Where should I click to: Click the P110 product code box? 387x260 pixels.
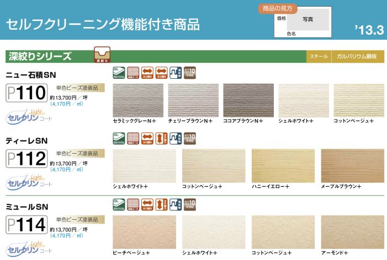tap(26, 93)
